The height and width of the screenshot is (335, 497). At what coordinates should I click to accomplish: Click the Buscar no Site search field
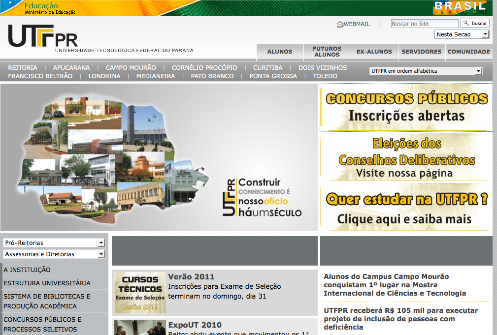(425, 24)
